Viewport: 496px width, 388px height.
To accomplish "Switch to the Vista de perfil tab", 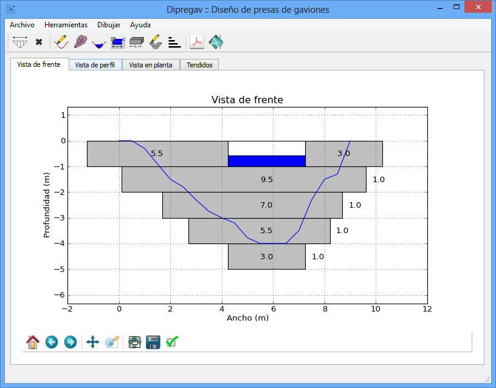I will [94, 65].
